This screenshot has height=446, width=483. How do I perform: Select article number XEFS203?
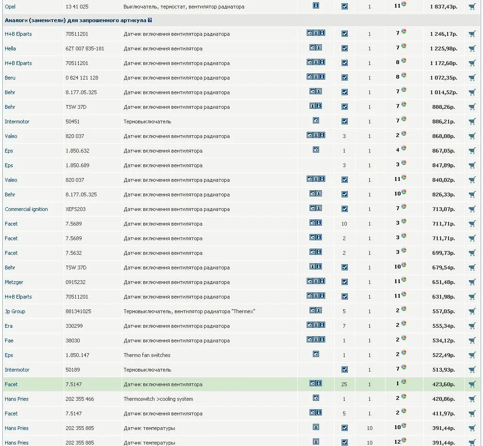click(75, 209)
